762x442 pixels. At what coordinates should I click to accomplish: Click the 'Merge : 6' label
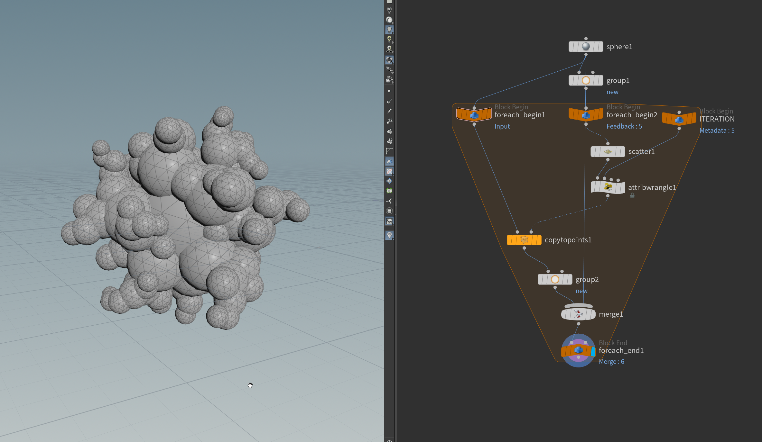click(x=611, y=362)
